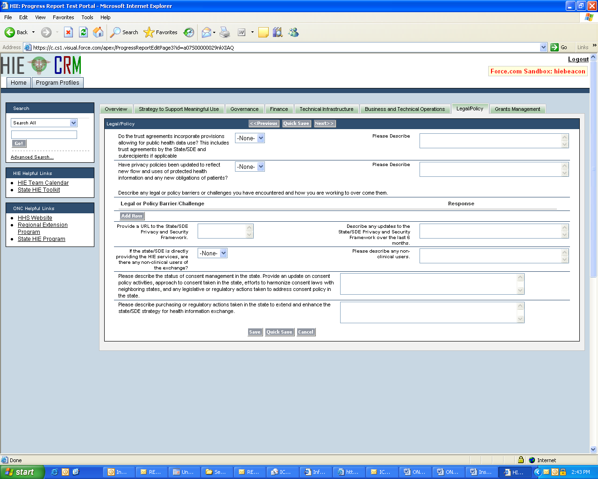Viewport: 598px width, 479px height.
Task: Open the Favorites menu
Action: pyautogui.click(x=63, y=17)
